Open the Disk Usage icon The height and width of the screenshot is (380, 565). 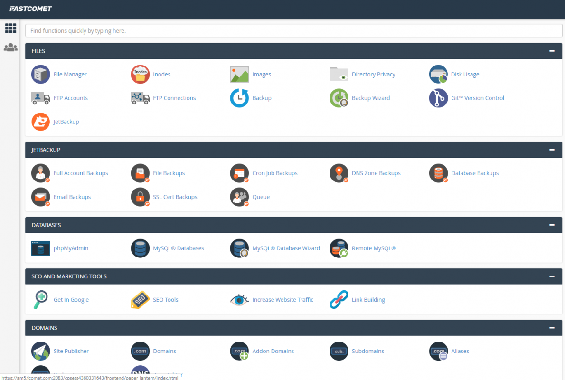[x=438, y=74]
